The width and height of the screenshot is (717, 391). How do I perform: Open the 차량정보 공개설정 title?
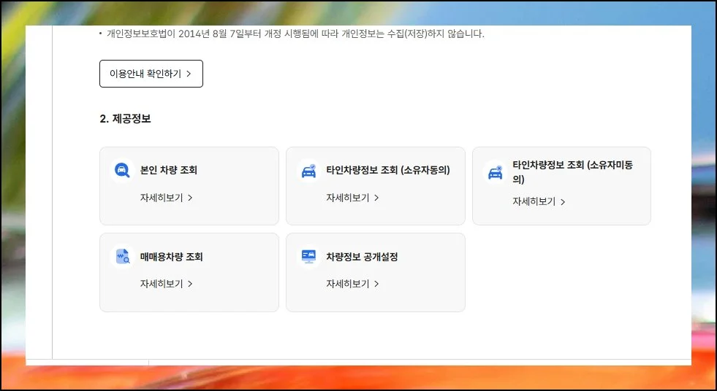coord(362,257)
